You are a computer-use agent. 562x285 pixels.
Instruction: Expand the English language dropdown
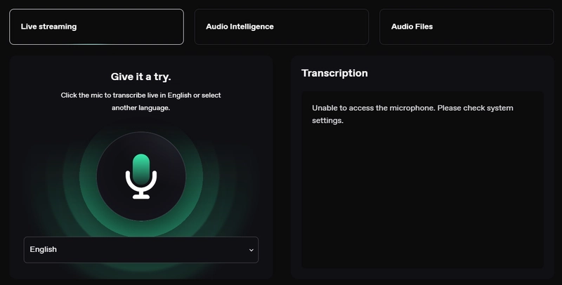pos(140,250)
